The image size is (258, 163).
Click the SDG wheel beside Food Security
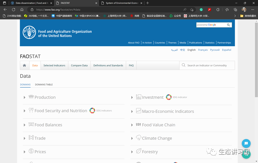coord(92,110)
